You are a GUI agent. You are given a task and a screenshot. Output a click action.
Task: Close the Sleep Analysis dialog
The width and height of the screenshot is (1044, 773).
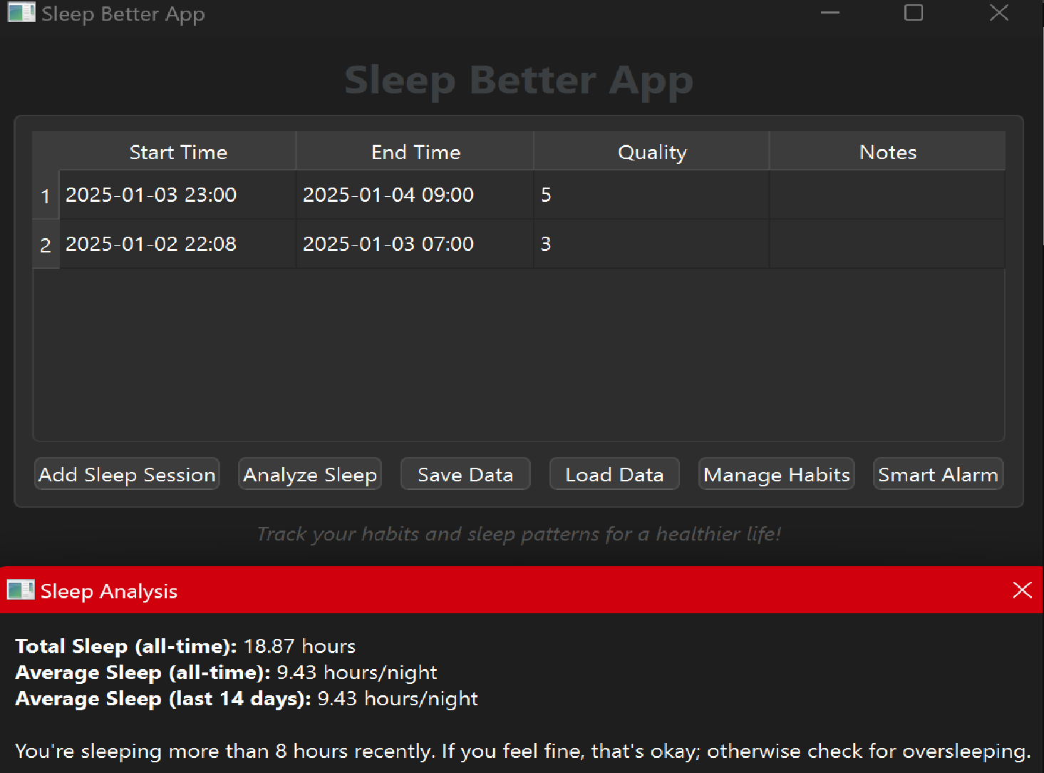[1022, 590]
